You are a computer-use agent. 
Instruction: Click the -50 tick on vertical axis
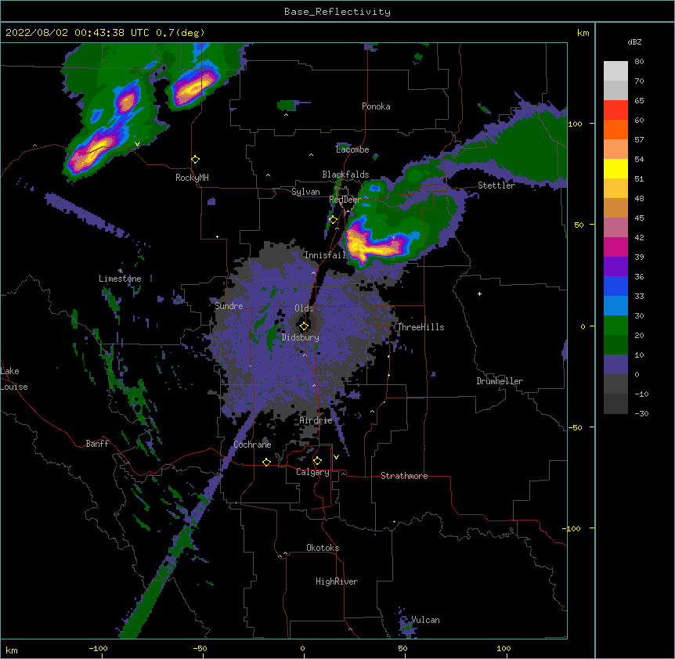575,427
